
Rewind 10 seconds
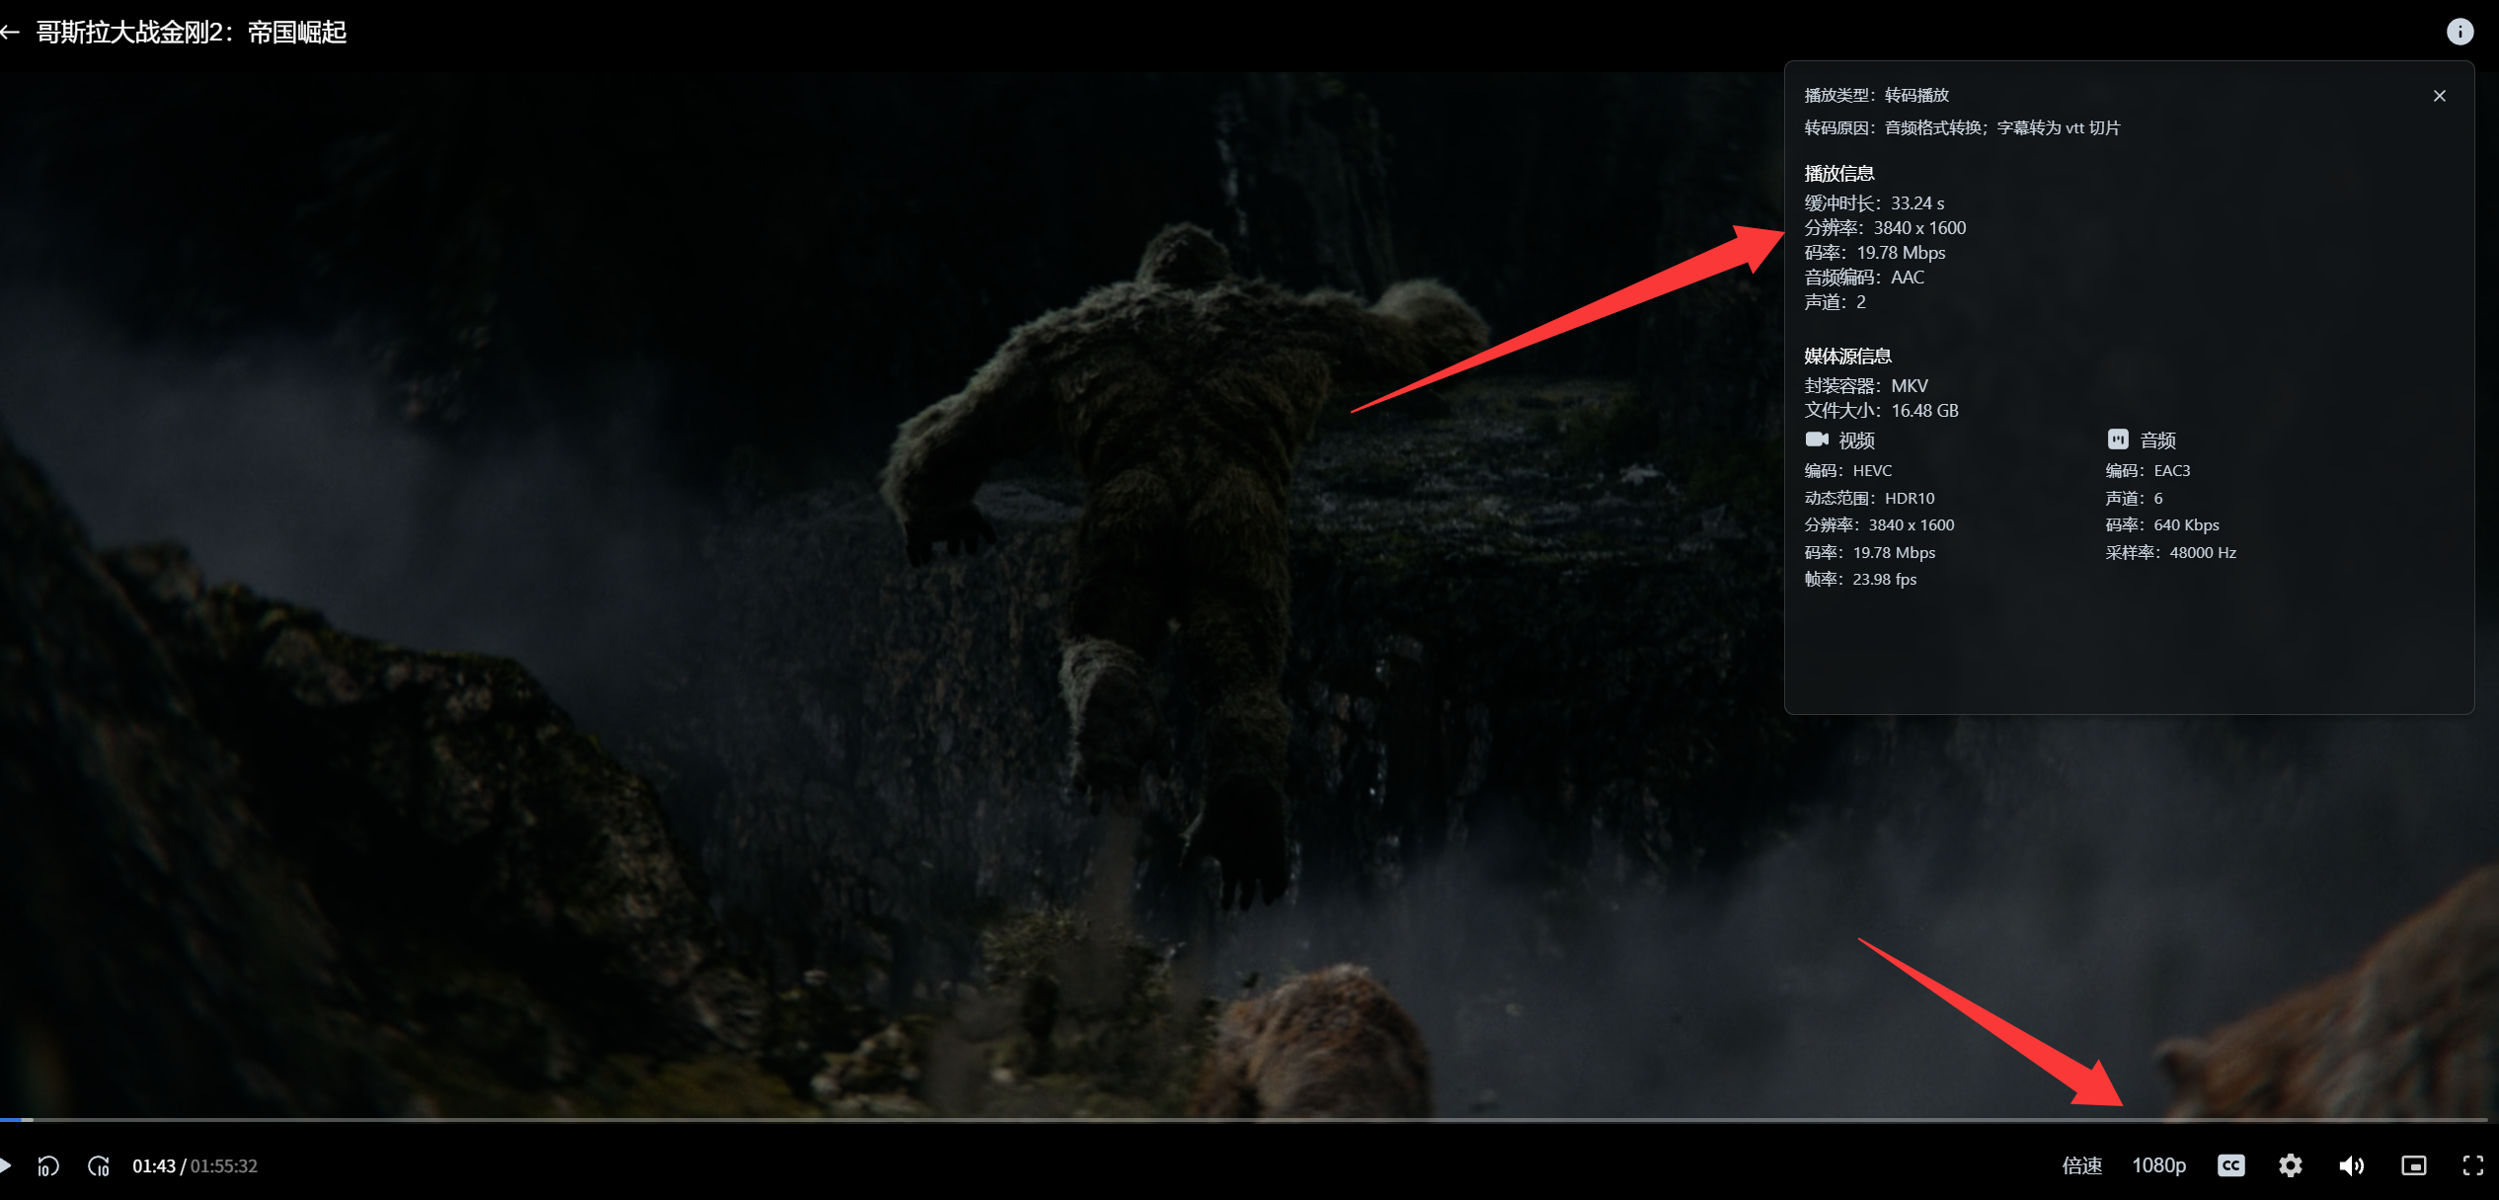(x=48, y=1166)
